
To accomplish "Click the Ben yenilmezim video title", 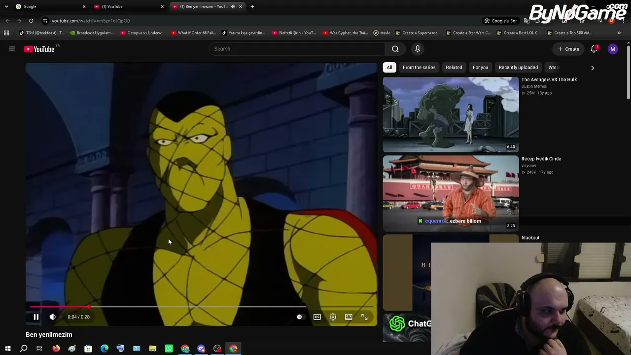I will [49, 335].
